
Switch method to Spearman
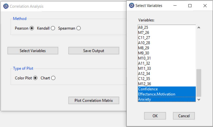coord(79,28)
